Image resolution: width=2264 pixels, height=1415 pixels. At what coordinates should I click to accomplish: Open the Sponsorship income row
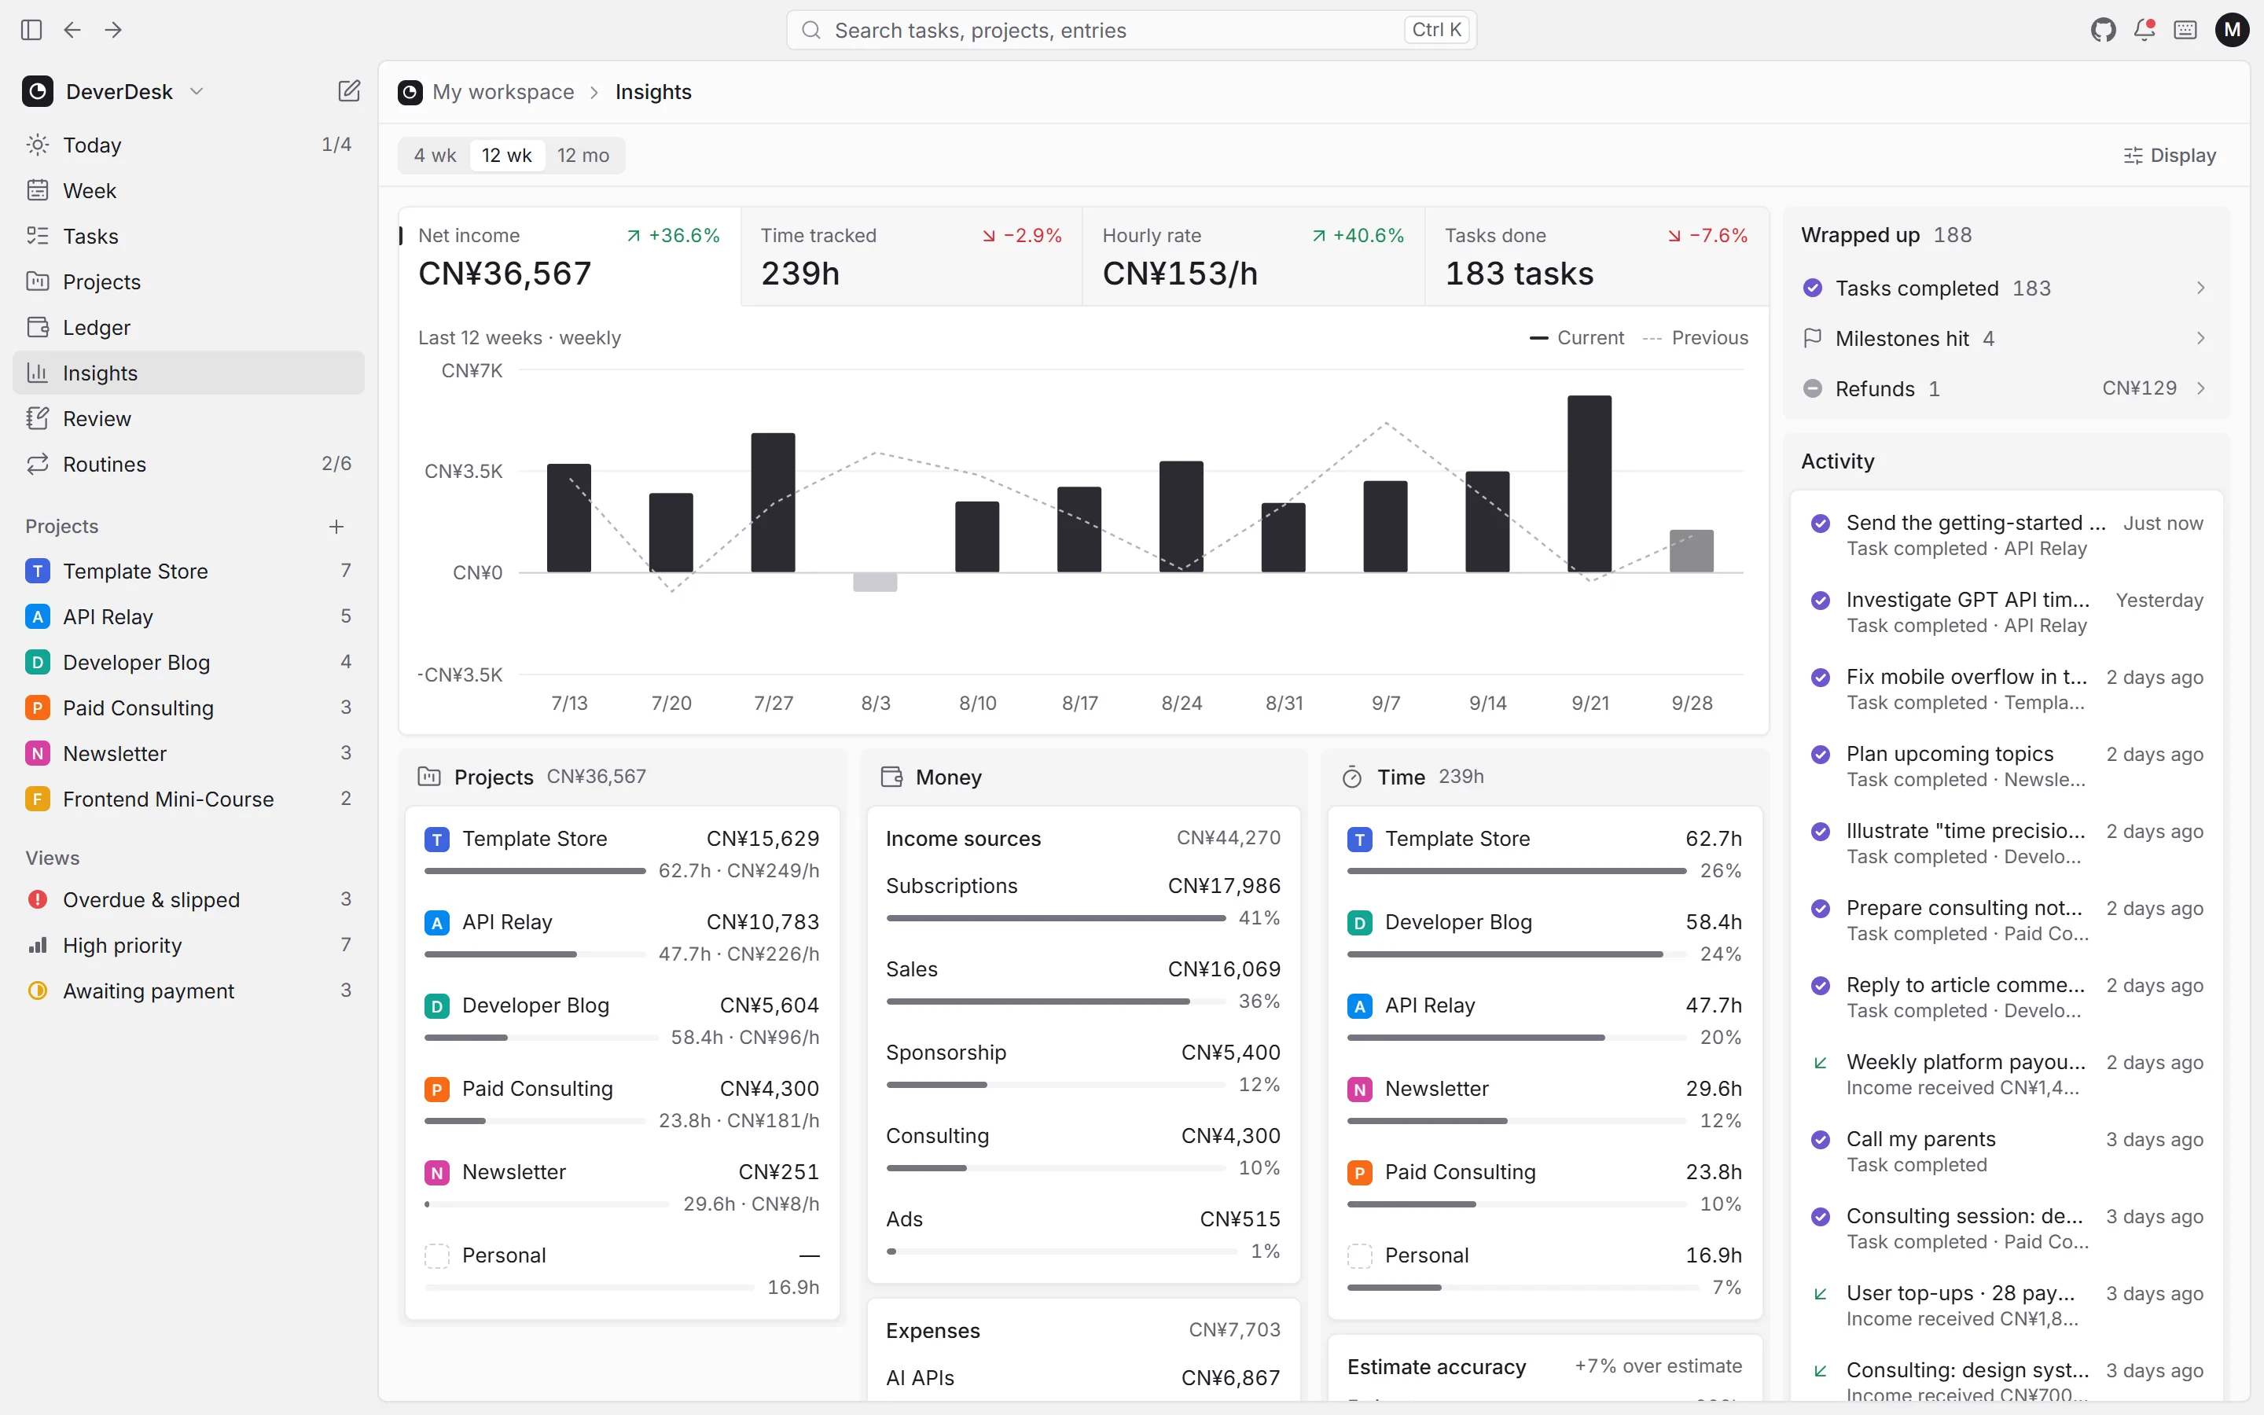pos(1082,1068)
